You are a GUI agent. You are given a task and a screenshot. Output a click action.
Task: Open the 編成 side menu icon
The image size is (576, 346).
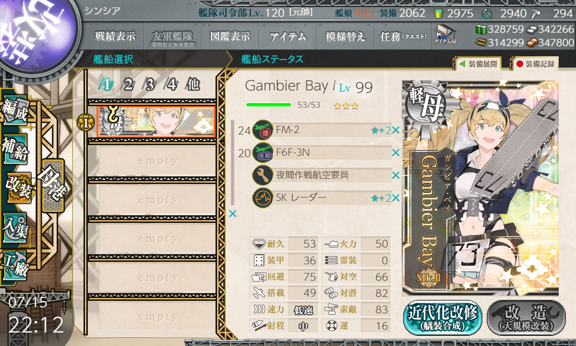[x=14, y=111]
